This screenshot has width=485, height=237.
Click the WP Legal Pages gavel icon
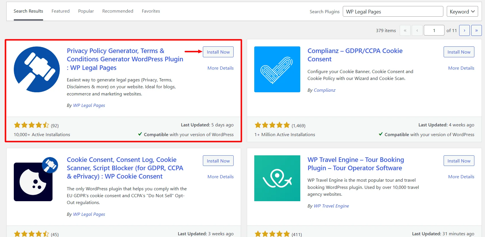[37, 69]
